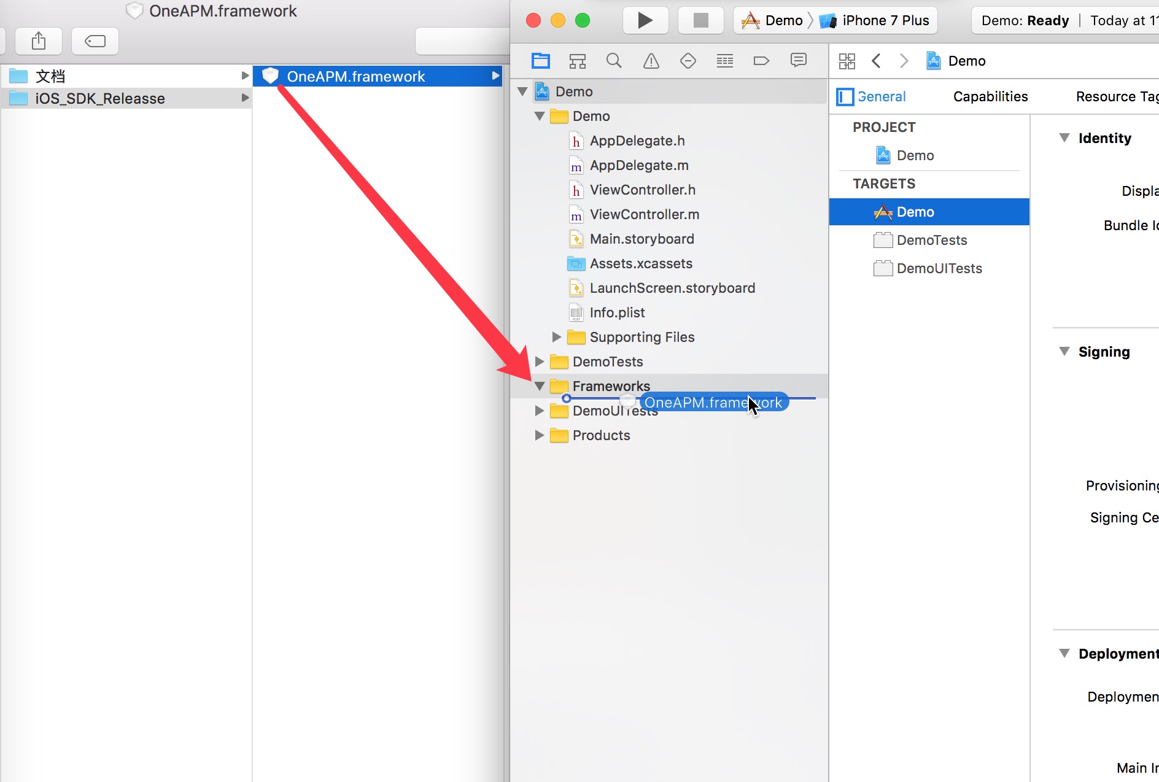Collapse the Deployment section
1159x782 pixels.
(x=1064, y=654)
